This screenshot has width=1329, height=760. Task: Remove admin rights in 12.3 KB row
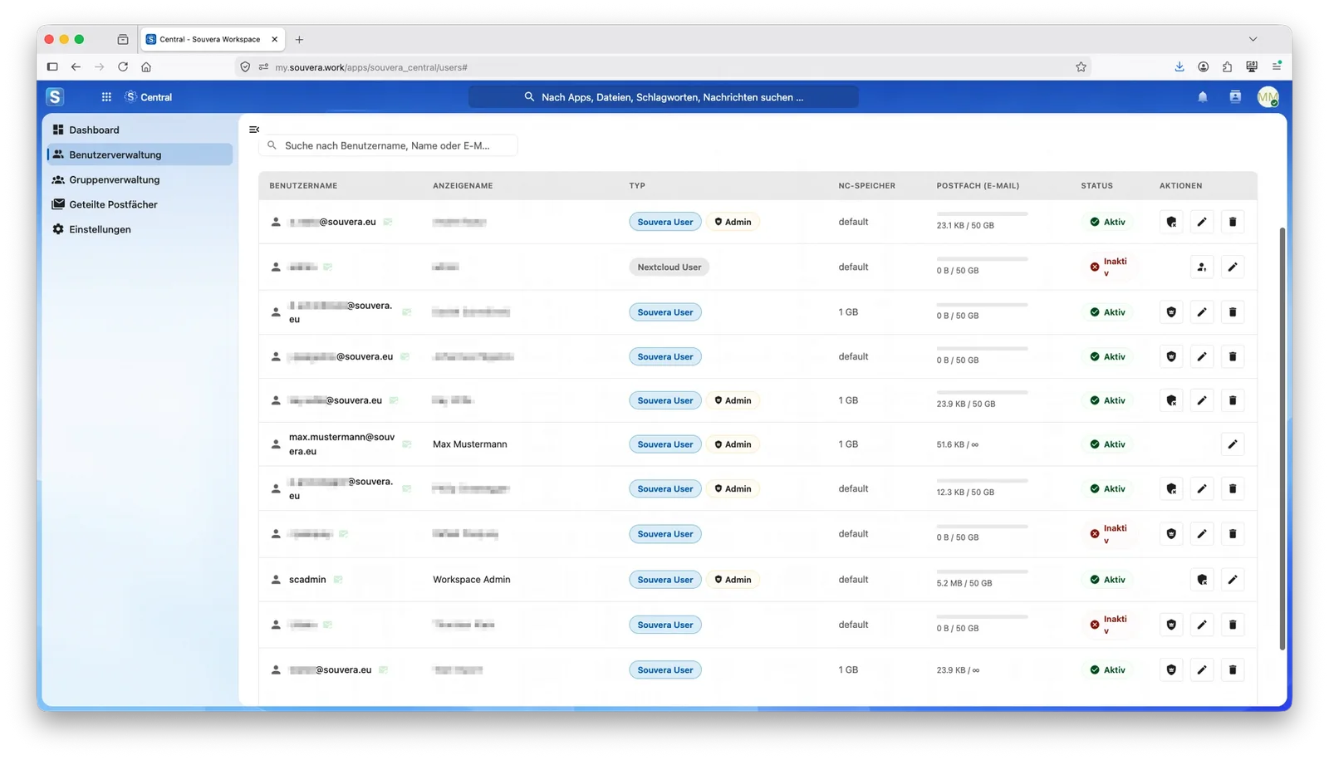tap(1171, 488)
